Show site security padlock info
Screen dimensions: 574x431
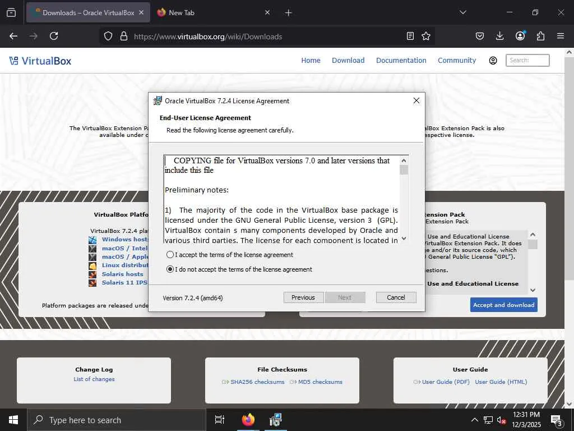click(x=124, y=36)
